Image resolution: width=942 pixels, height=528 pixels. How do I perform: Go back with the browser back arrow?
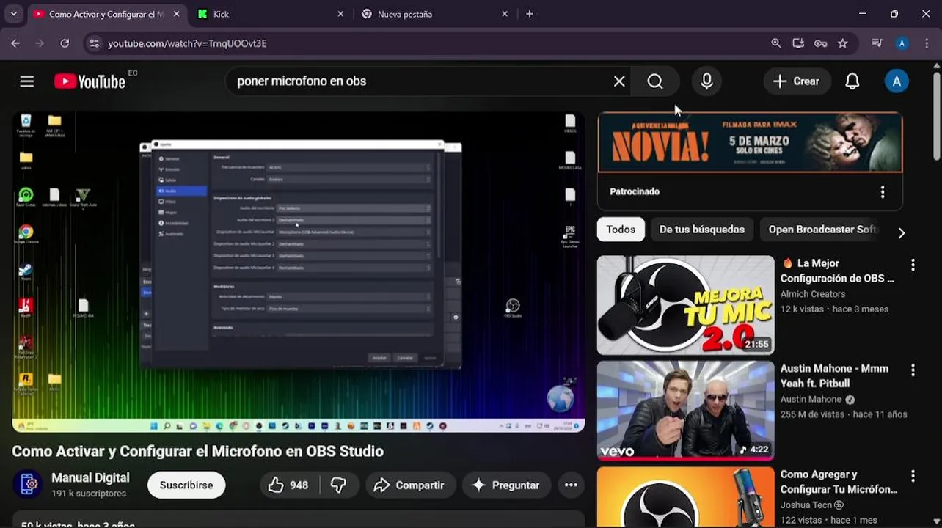(15, 43)
